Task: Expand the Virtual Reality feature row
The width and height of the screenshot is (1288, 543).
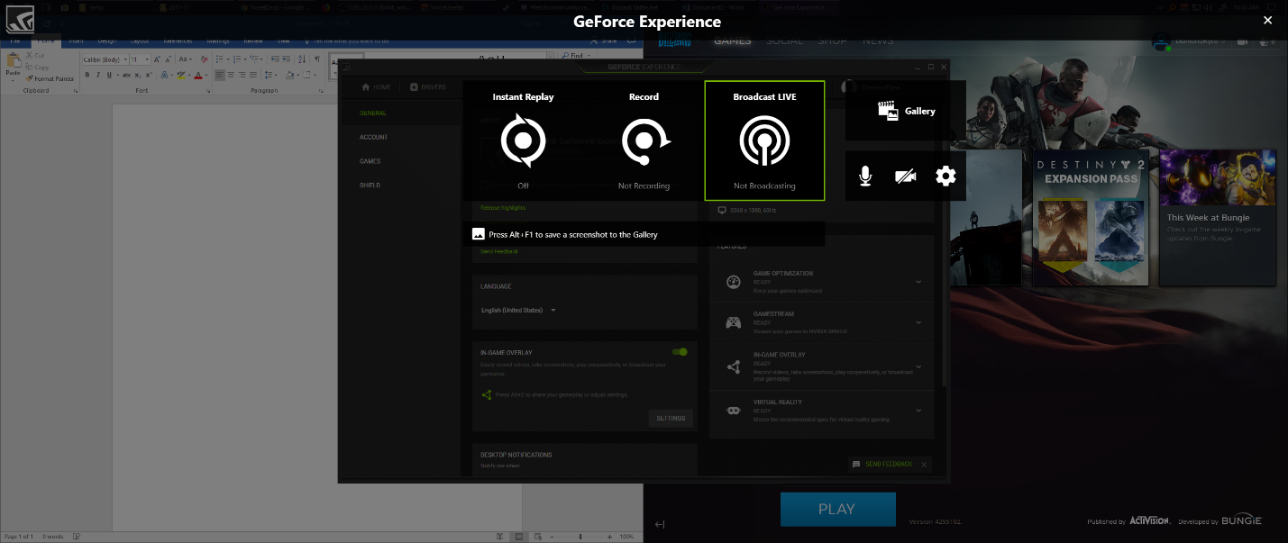Action: click(x=918, y=411)
